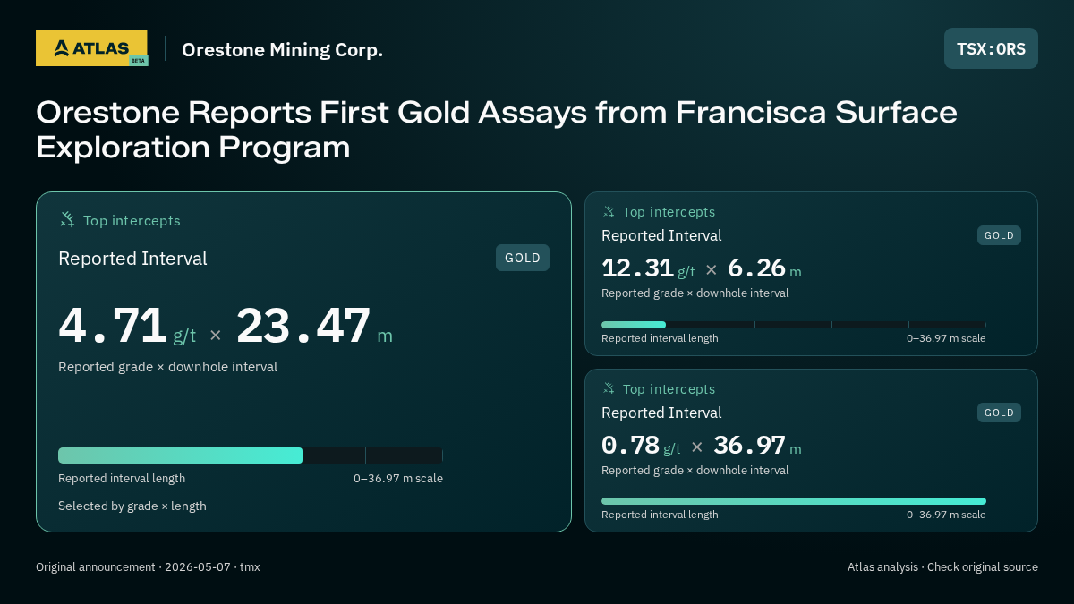Click the yellow ATLAS logo badge
Screen dimensions: 1074x604
[x=91, y=48]
